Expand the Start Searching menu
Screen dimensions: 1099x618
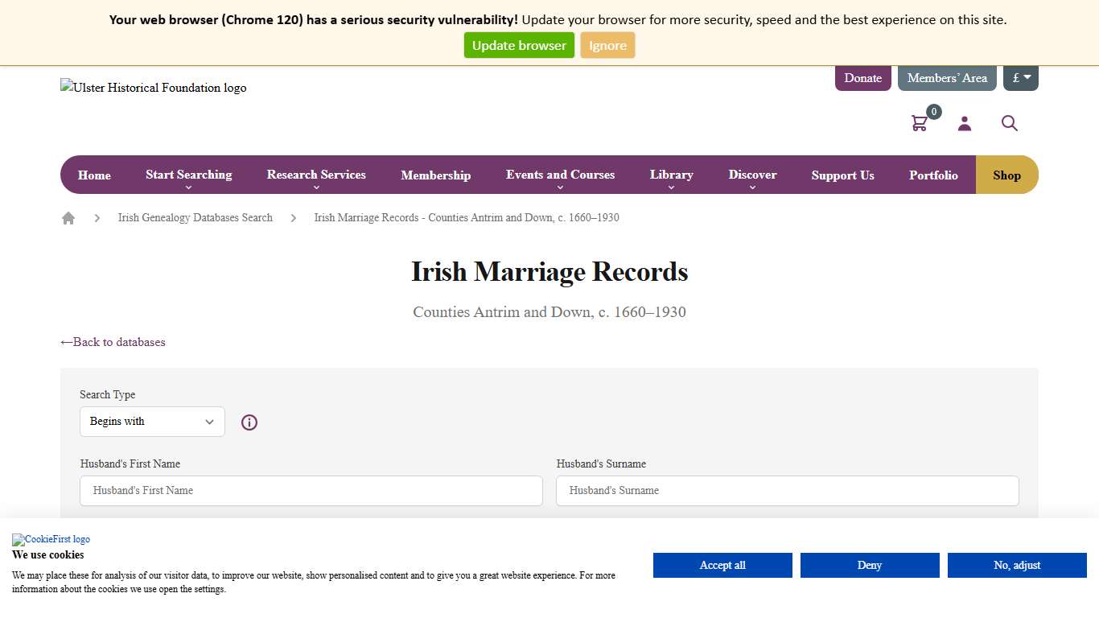188,175
